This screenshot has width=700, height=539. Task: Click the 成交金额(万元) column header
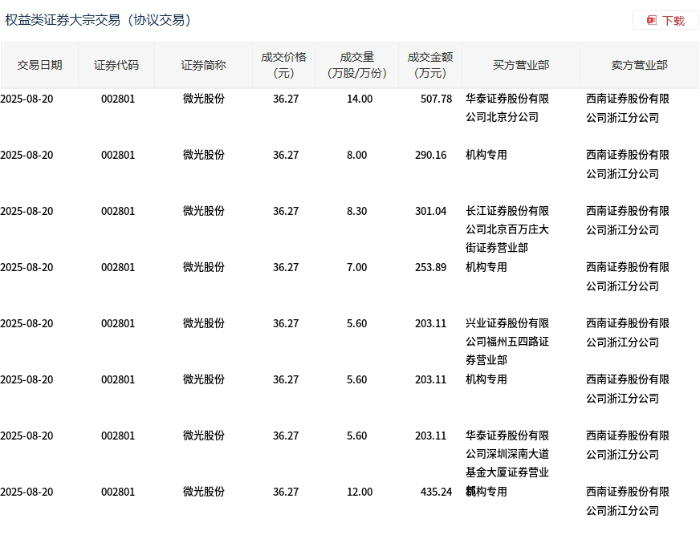click(x=429, y=65)
